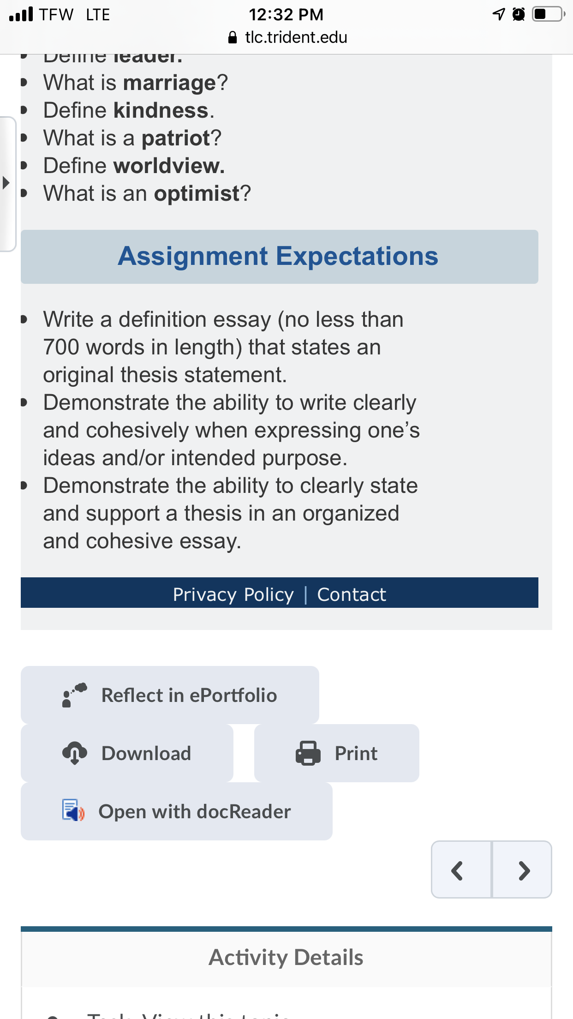573x1019 pixels.
Task: Open with docReader button
Action: click(176, 811)
